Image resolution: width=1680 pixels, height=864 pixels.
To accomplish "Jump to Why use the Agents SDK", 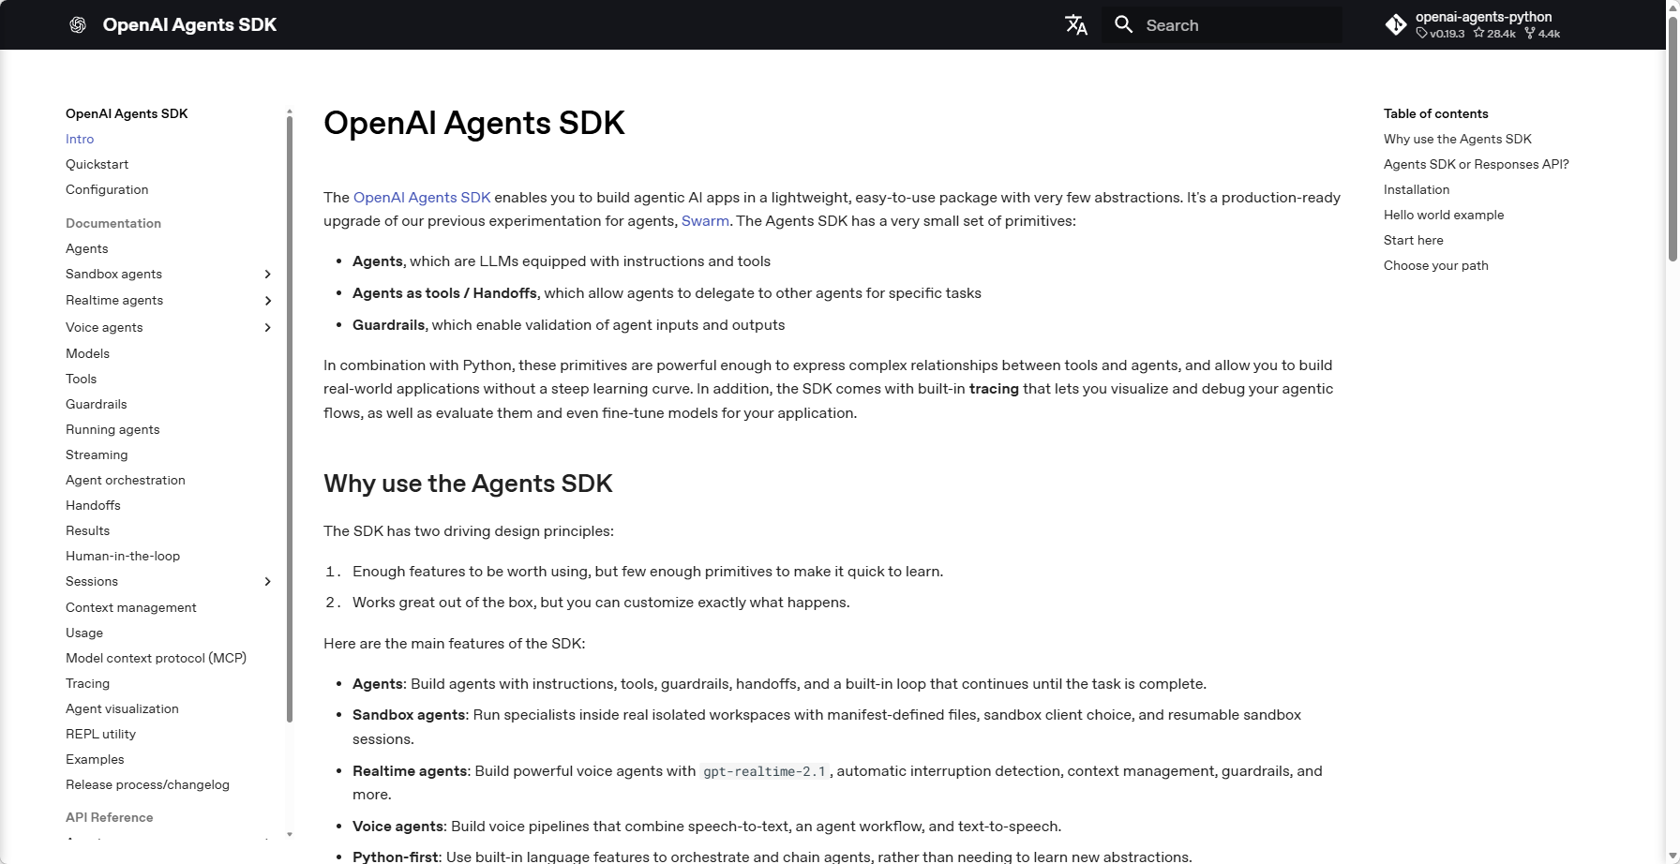I will (1457, 139).
